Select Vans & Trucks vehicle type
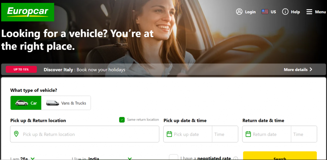The image size is (327, 160). tap(66, 103)
